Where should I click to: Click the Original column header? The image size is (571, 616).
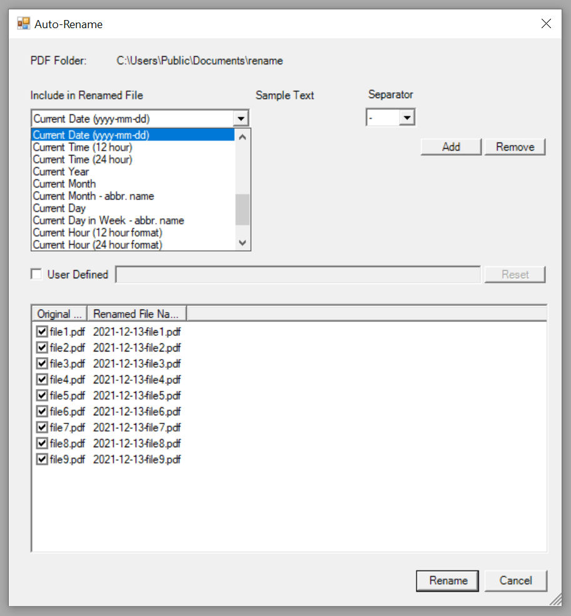coord(59,314)
